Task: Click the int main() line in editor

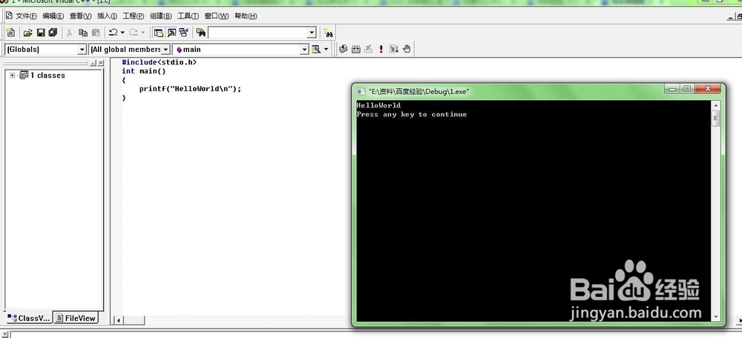Action: point(144,71)
